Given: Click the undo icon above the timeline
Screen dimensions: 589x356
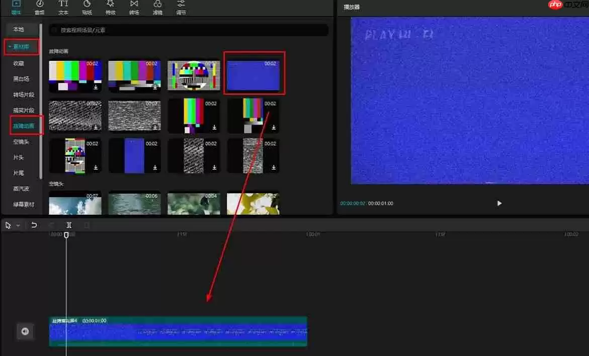Looking at the screenshot, I should pos(35,225).
